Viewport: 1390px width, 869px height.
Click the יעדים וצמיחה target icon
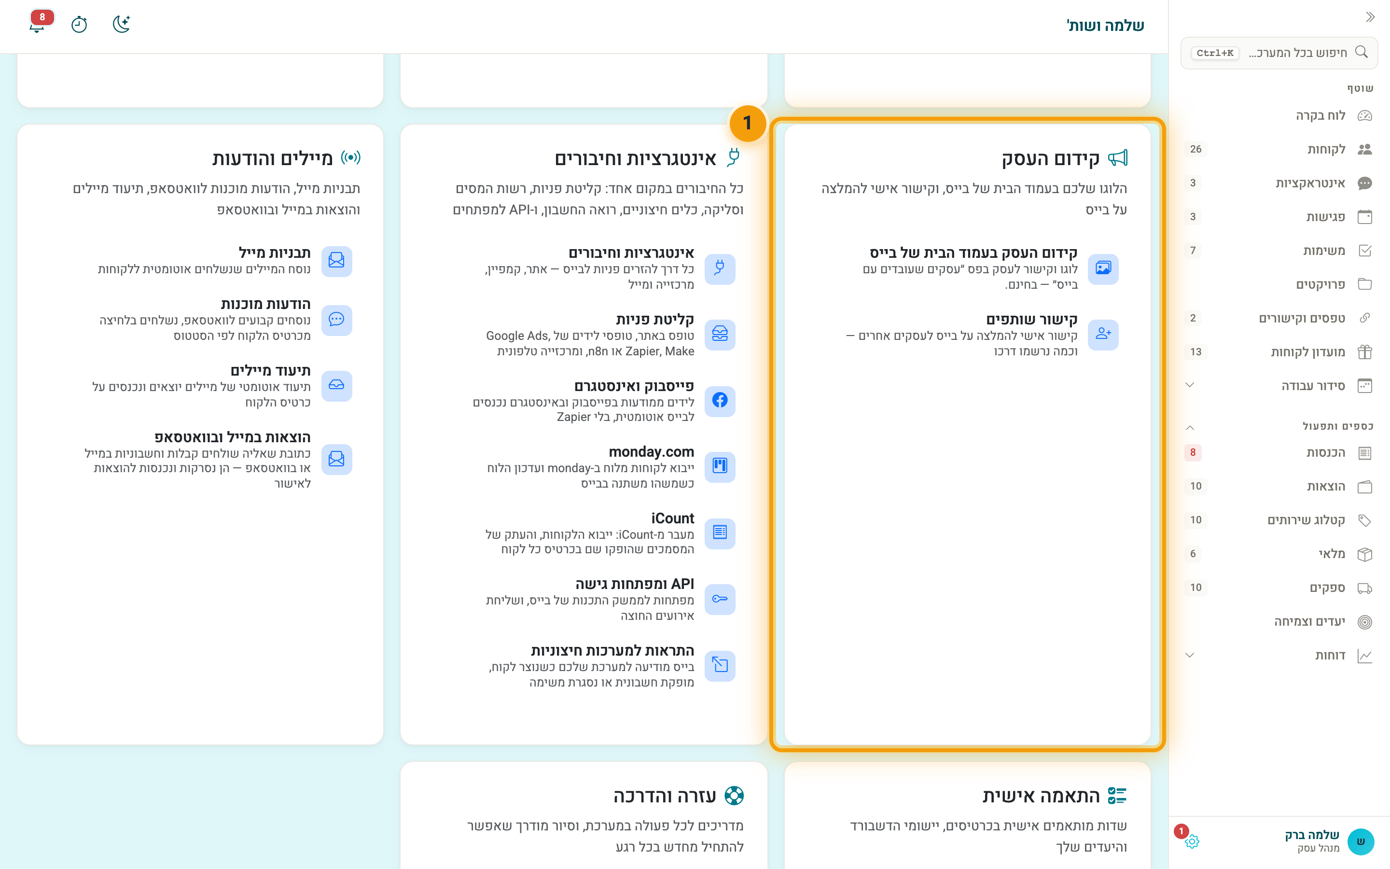1365,622
